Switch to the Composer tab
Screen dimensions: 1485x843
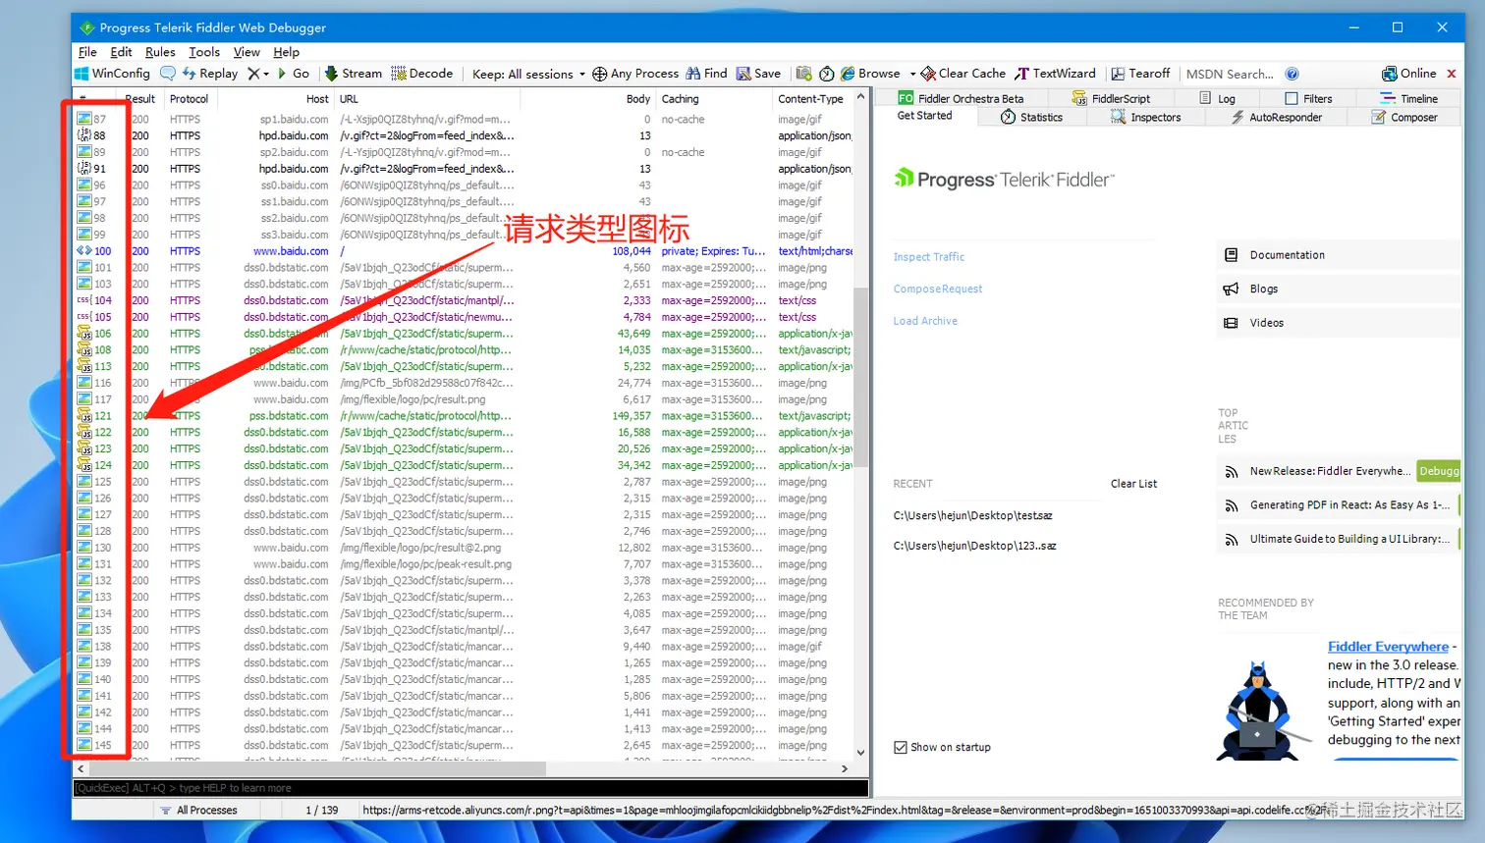coord(1404,117)
